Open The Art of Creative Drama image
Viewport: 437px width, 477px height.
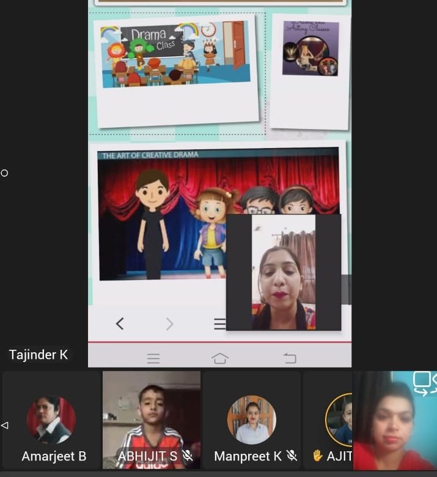218,214
